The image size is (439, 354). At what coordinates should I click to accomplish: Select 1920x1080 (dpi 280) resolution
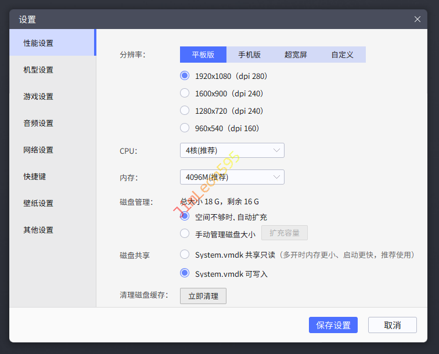pos(185,75)
